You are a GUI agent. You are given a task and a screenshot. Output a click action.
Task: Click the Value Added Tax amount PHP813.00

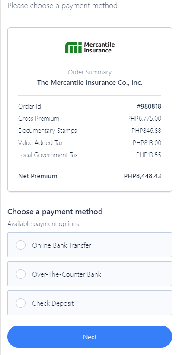click(147, 143)
